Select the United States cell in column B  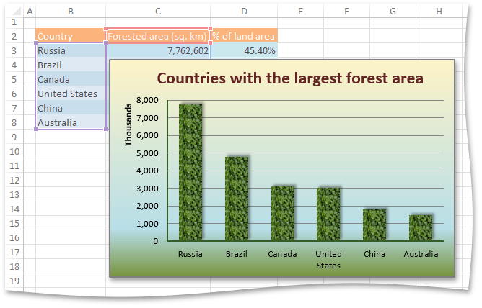[x=71, y=94]
